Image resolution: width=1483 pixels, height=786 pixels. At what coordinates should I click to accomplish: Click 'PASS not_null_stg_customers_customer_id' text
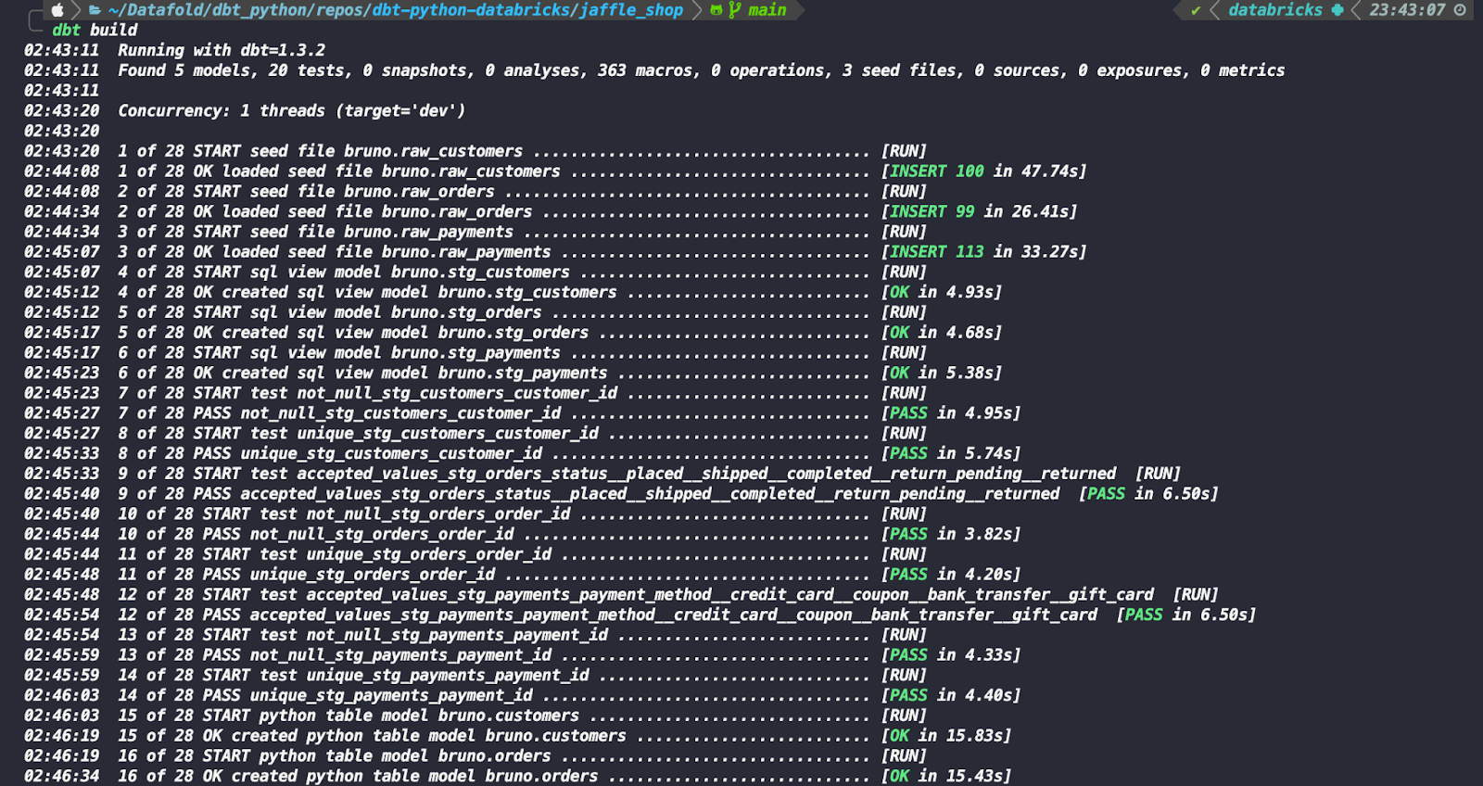377,413
